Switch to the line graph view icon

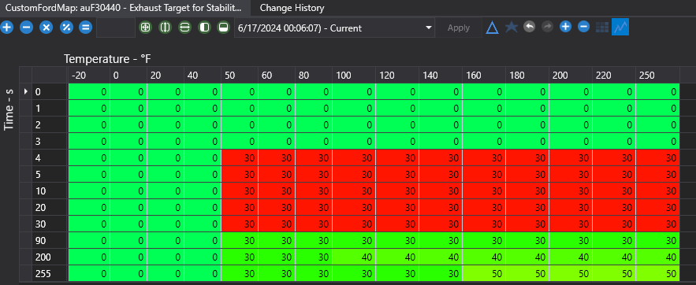(620, 28)
